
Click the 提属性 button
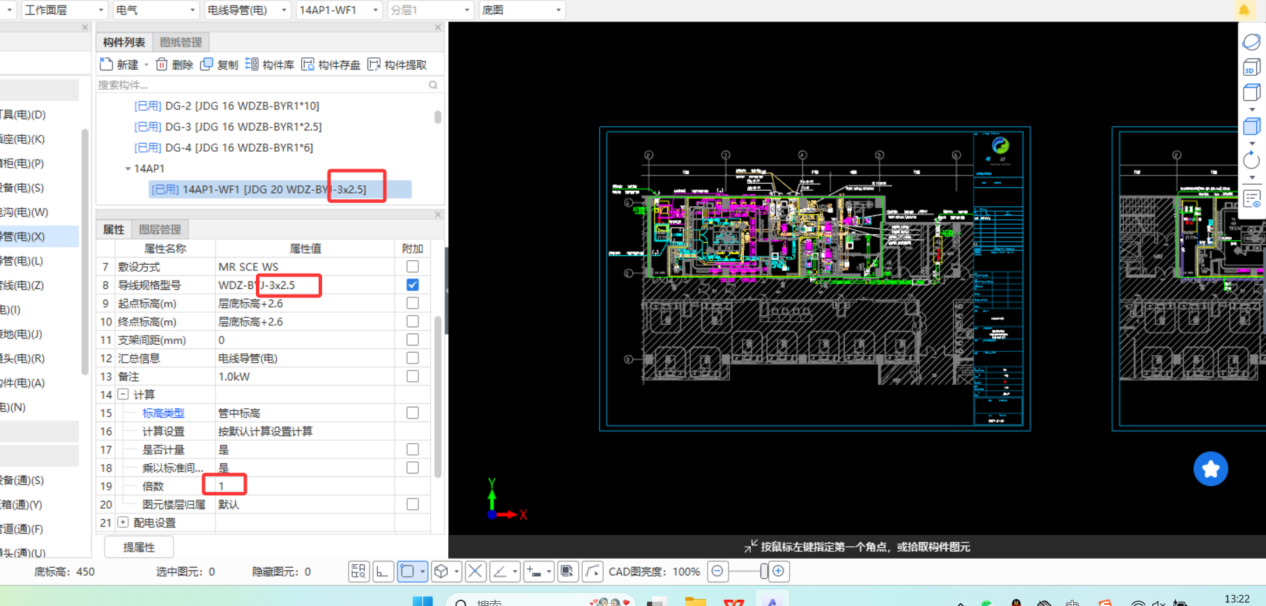139,547
